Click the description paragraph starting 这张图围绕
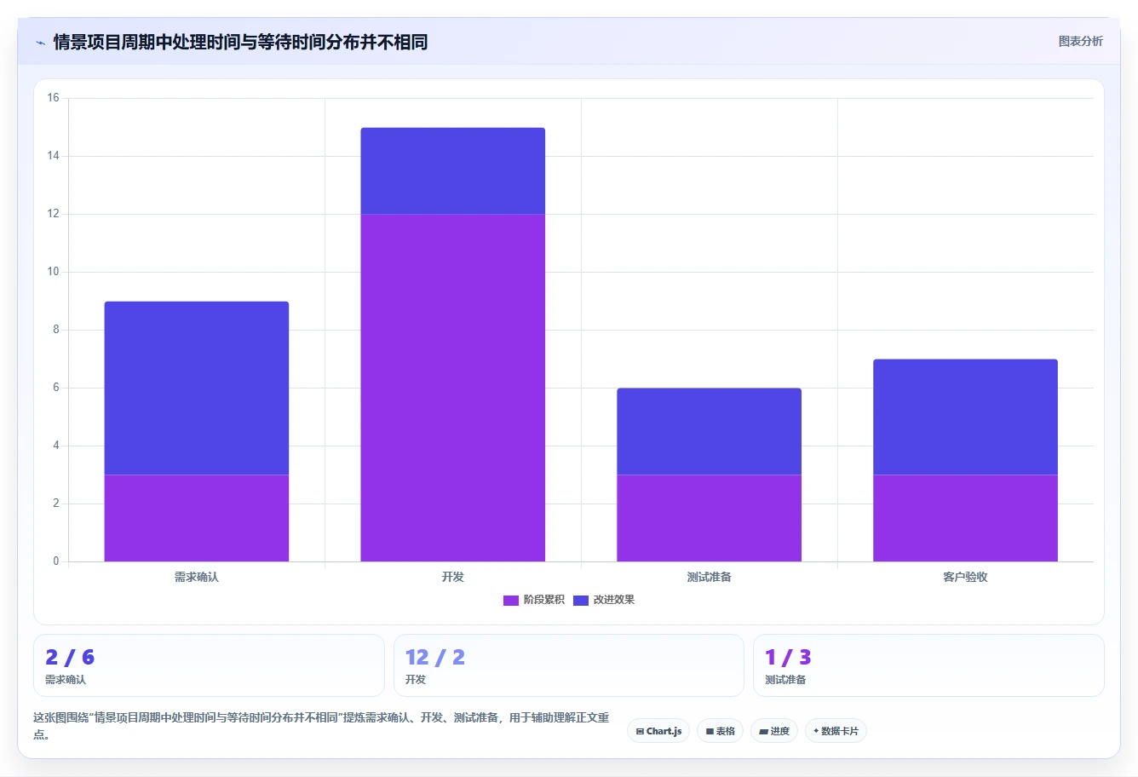1138x777 pixels. point(321,726)
